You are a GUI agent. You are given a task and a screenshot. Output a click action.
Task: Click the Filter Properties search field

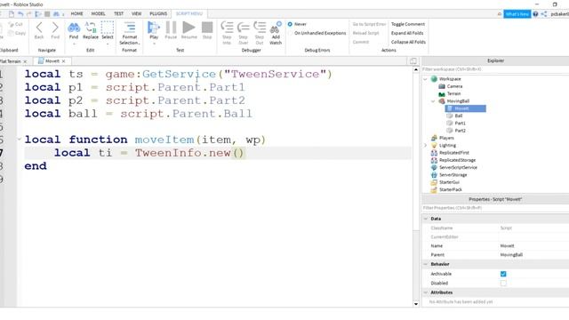point(495,208)
